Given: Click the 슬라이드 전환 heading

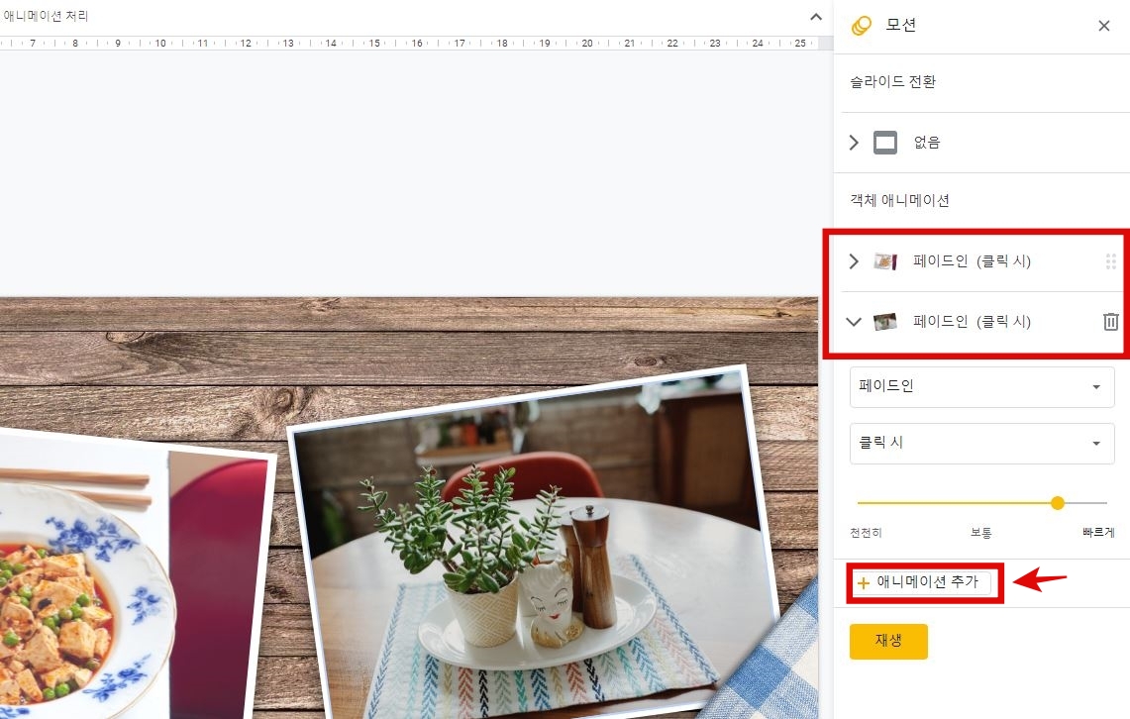Looking at the screenshot, I should tap(892, 82).
